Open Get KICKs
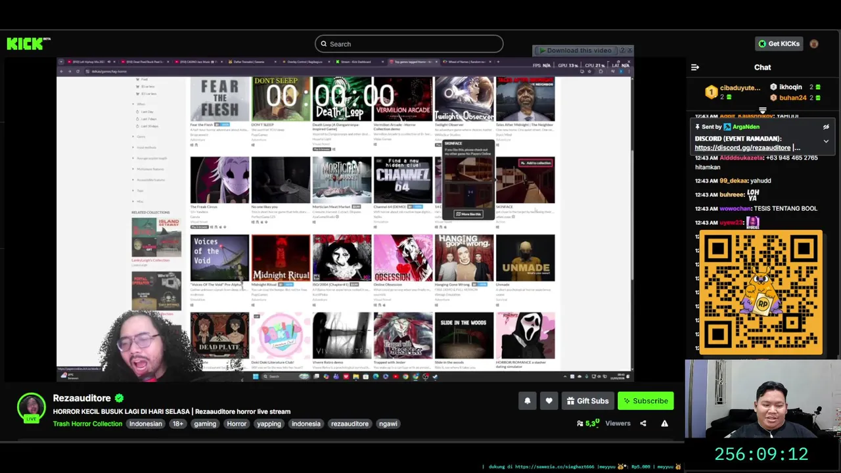This screenshot has height=473, width=841. click(x=779, y=44)
